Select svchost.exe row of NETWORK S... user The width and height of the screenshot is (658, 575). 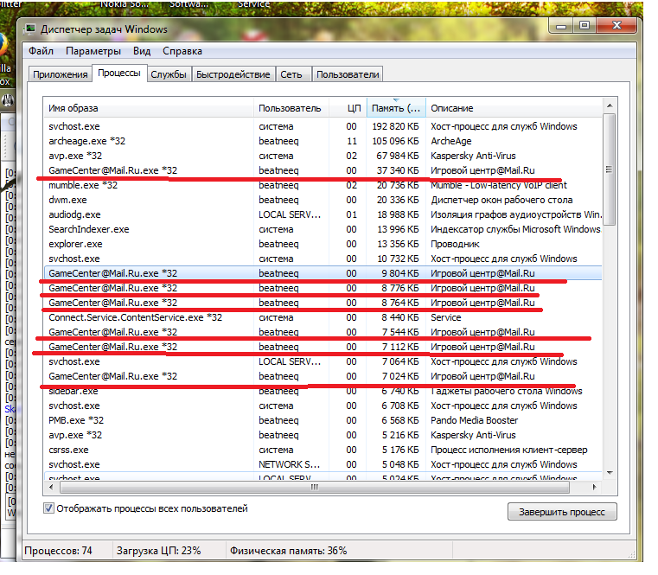[323, 464]
